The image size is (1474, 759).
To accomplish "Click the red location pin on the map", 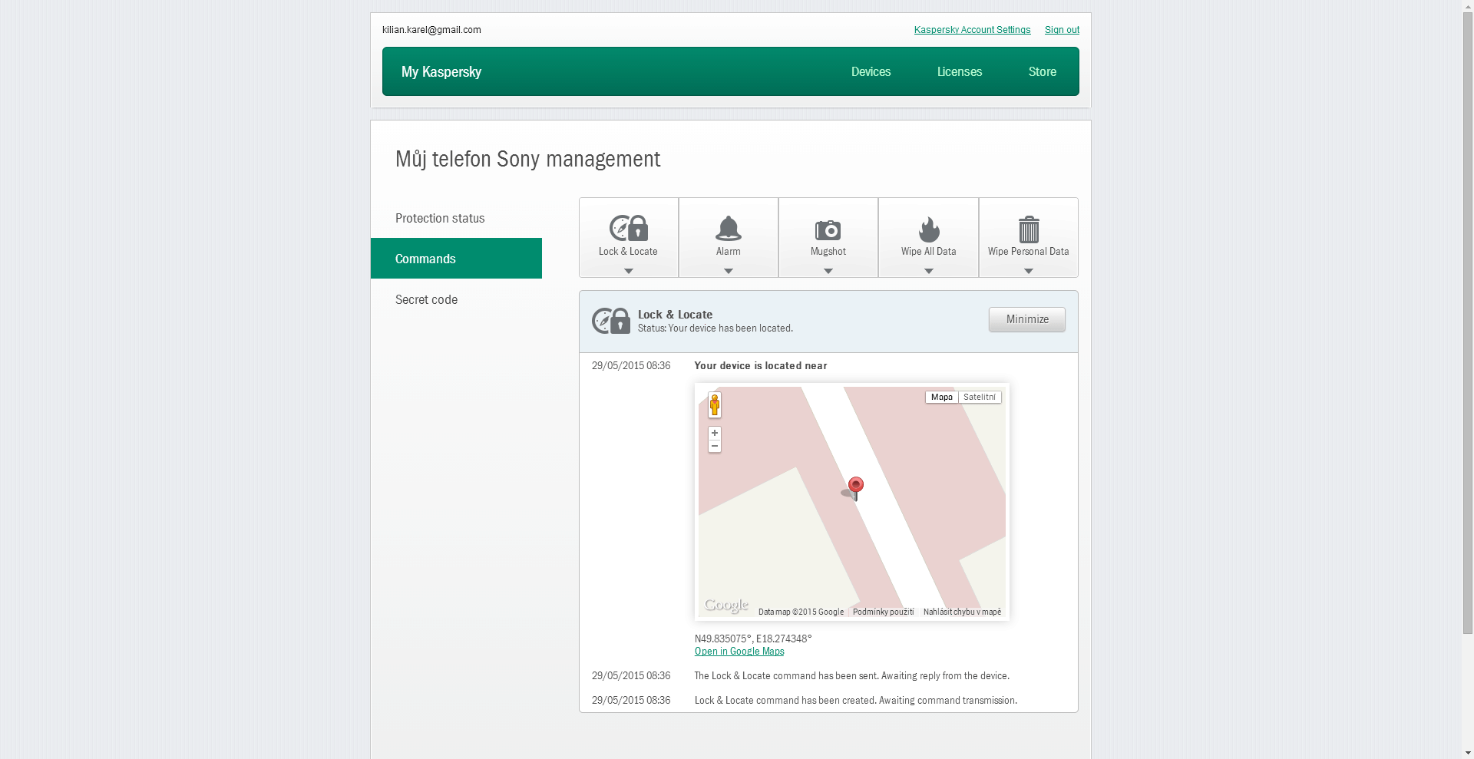I will [x=856, y=488].
